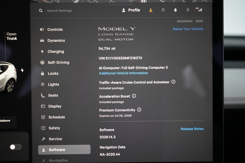This screenshot has width=245, height=163.
Task: Open the Charging menu
Action: [52, 52]
